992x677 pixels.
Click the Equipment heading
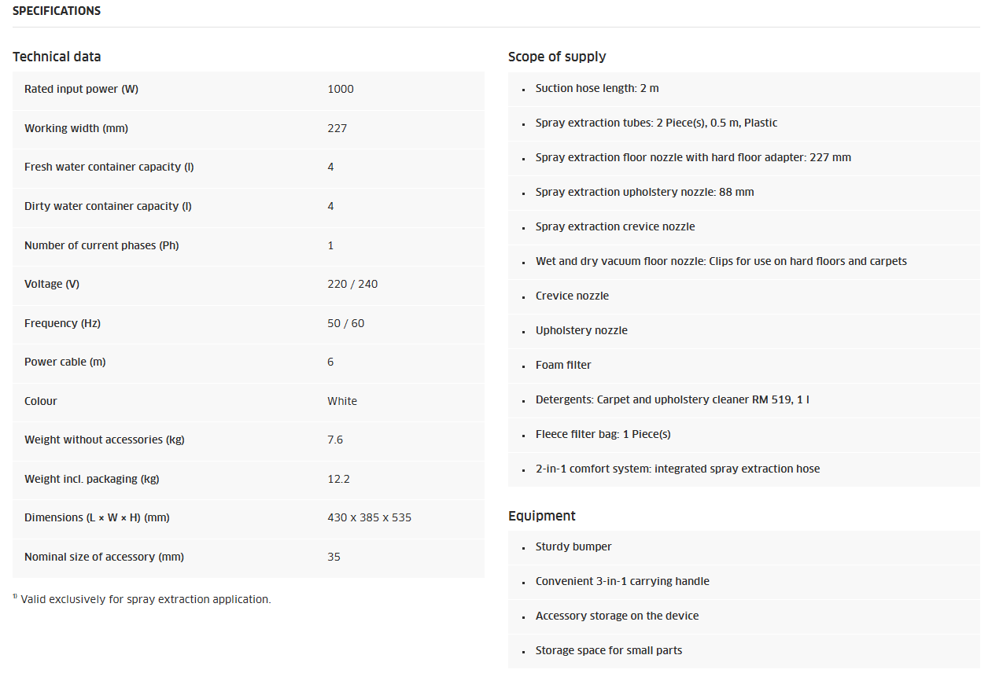(542, 516)
